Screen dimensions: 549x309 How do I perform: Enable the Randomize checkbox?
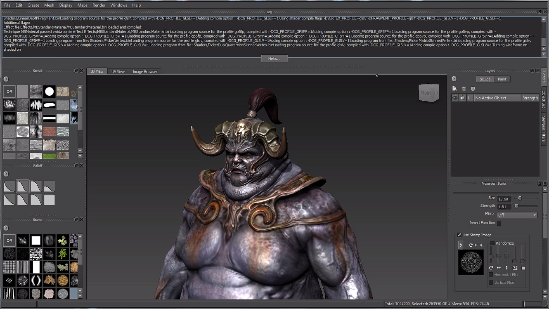[492, 243]
